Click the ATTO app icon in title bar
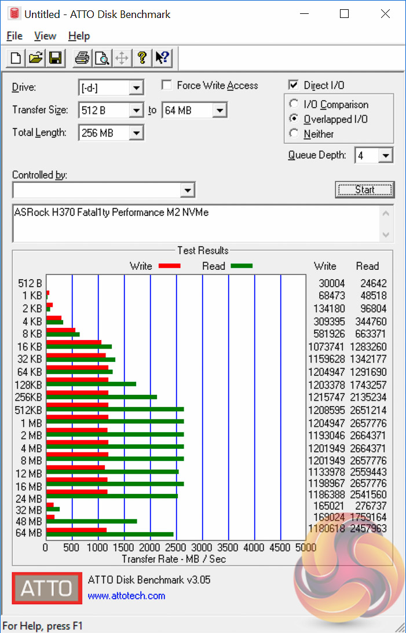This screenshot has width=406, height=633. (14, 14)
